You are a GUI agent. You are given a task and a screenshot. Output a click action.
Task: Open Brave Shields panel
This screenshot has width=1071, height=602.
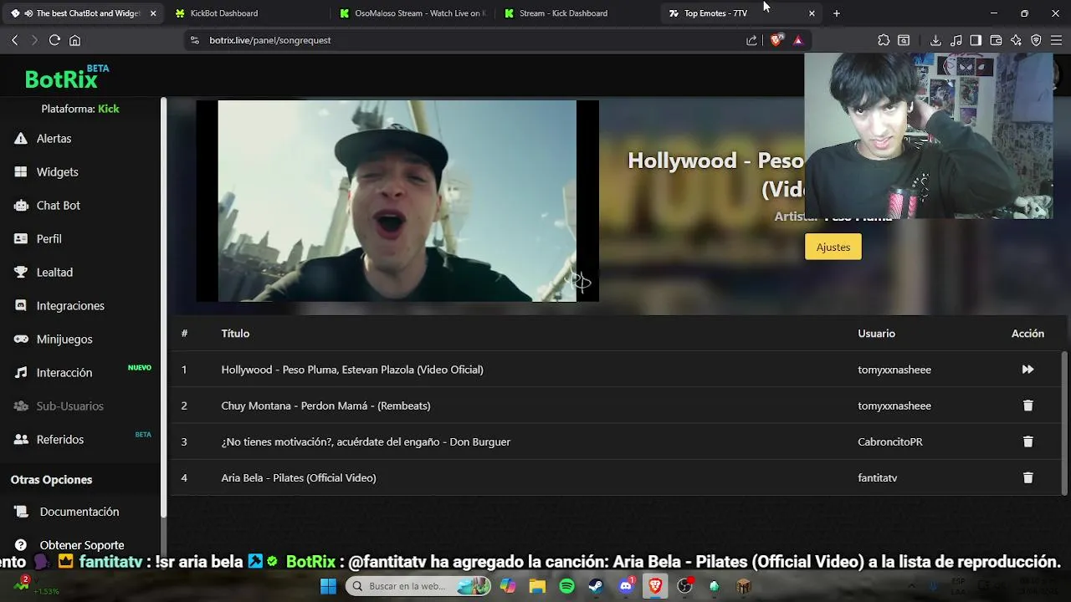(776, 40)
